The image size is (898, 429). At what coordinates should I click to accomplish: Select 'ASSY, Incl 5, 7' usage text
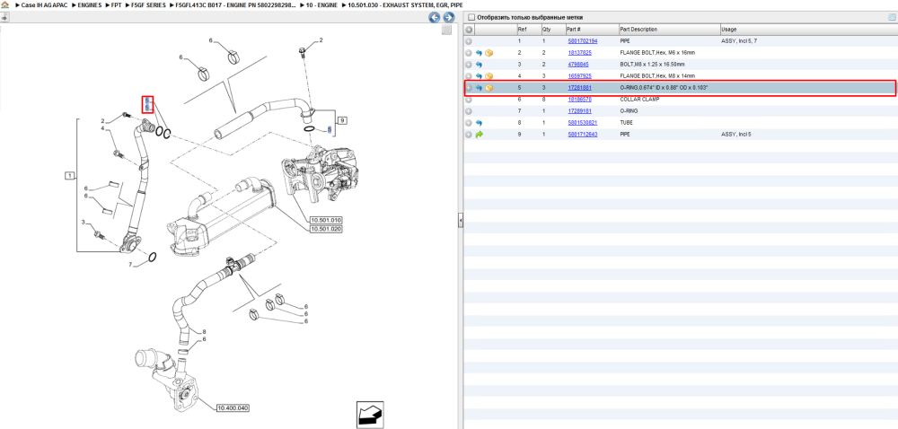click(x=739, y=41)
